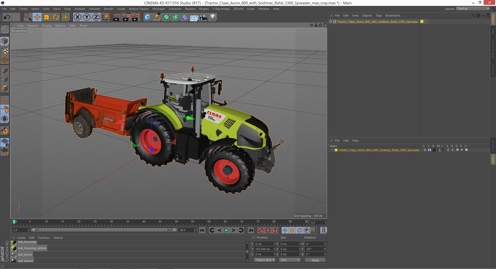496x269 pixels.
Task: Render the current view
Action: point(117,17)
